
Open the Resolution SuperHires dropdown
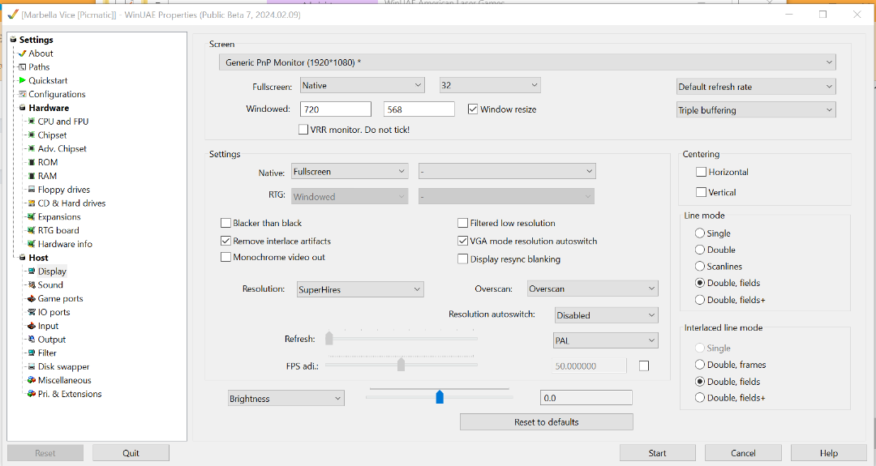point(360,289)
